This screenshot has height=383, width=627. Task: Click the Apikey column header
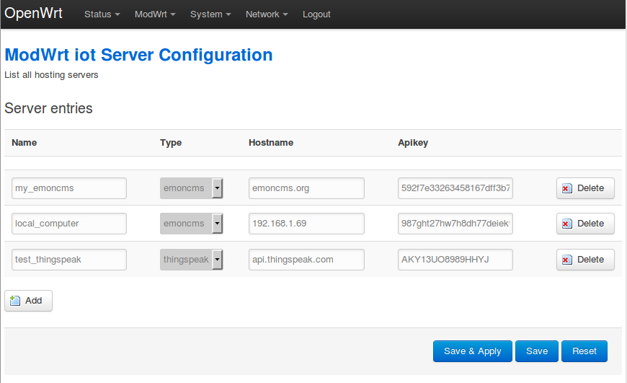(x=413, y=143)
